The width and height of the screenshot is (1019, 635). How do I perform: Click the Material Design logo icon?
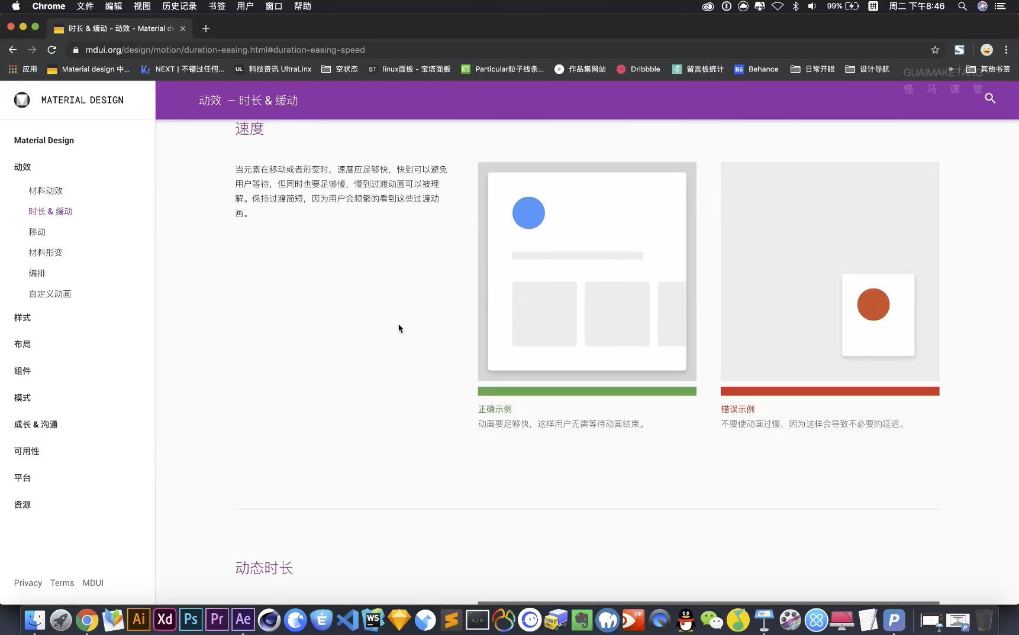[22, 100]
